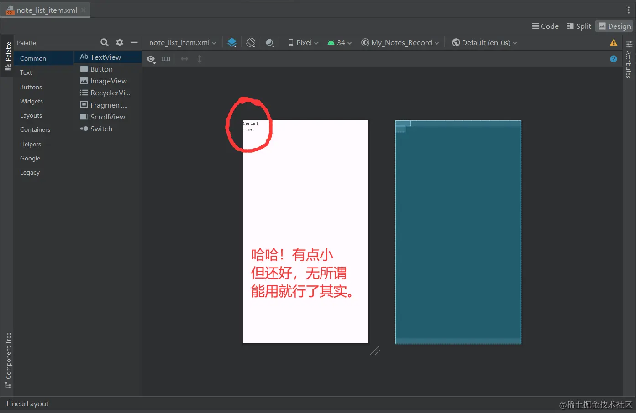Open the note_list_item.xml file dropdown
636x413 pixels.
point(183,42)
